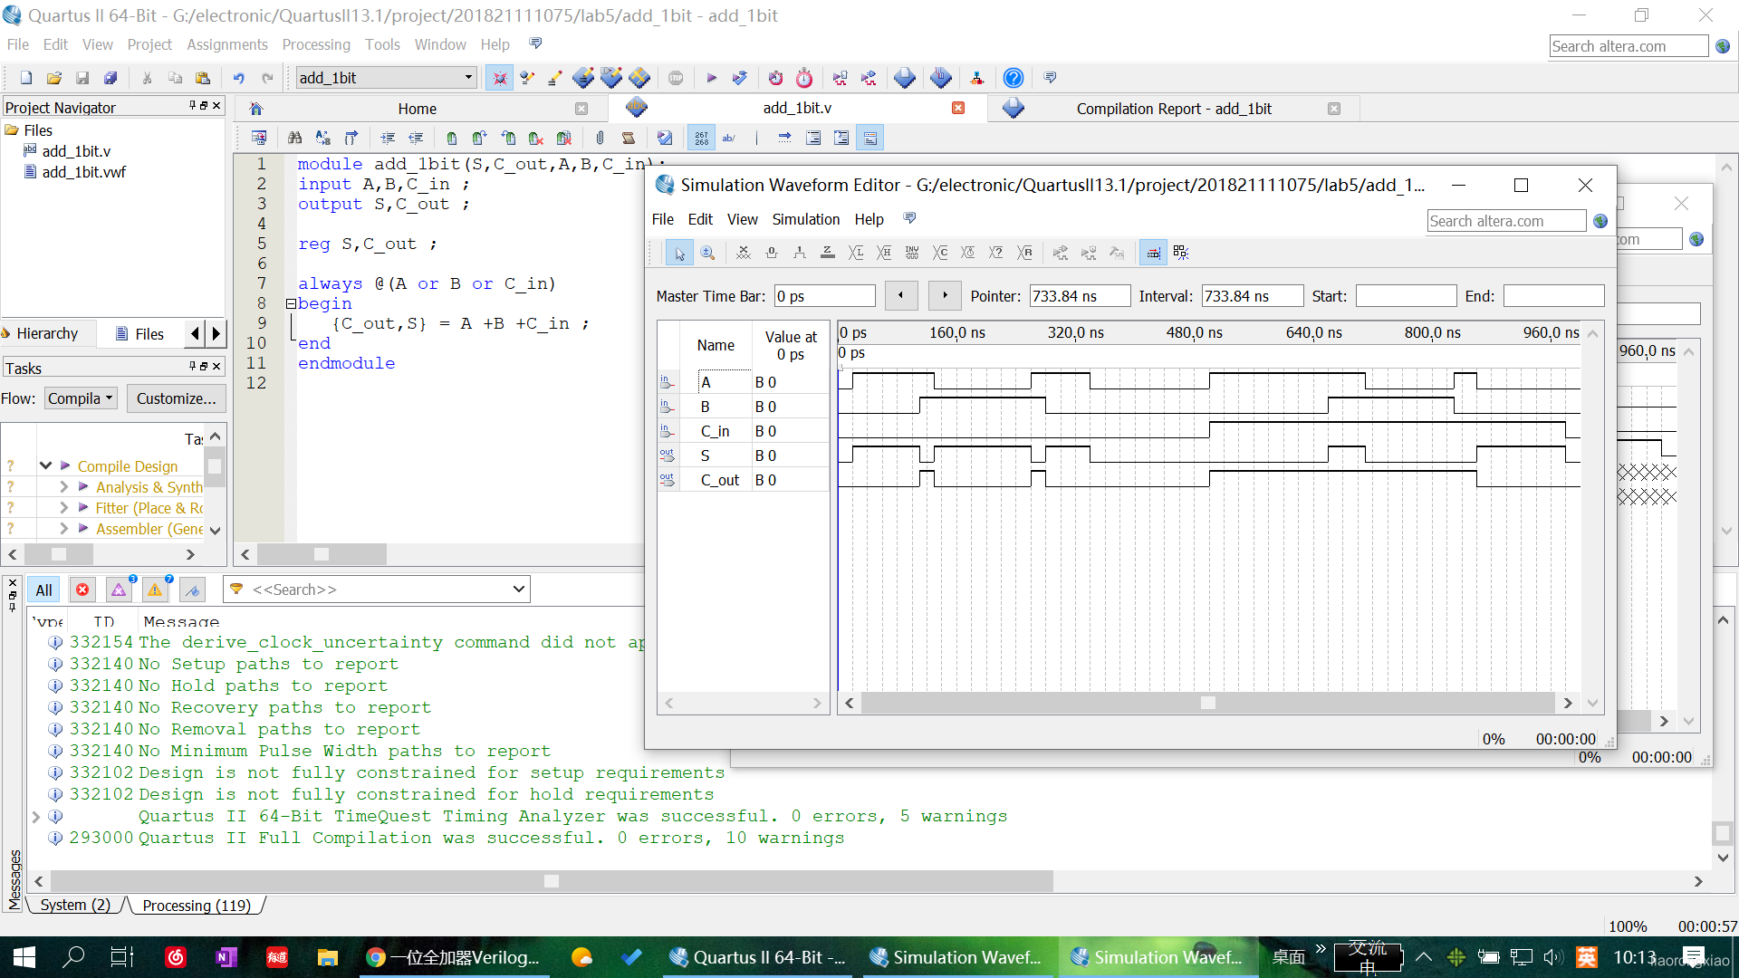
Task: Run functional simulation from waveform toolbar
Action: [x=1061, y=253]
